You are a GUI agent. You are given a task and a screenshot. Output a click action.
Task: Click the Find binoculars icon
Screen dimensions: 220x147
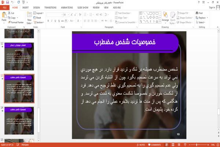pos(197,13)
